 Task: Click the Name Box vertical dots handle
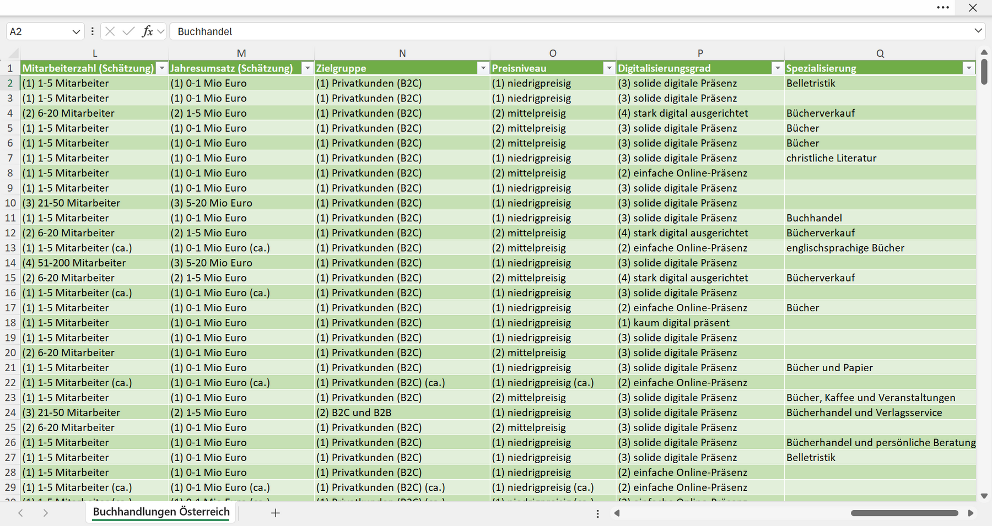[x=92, y=31]
